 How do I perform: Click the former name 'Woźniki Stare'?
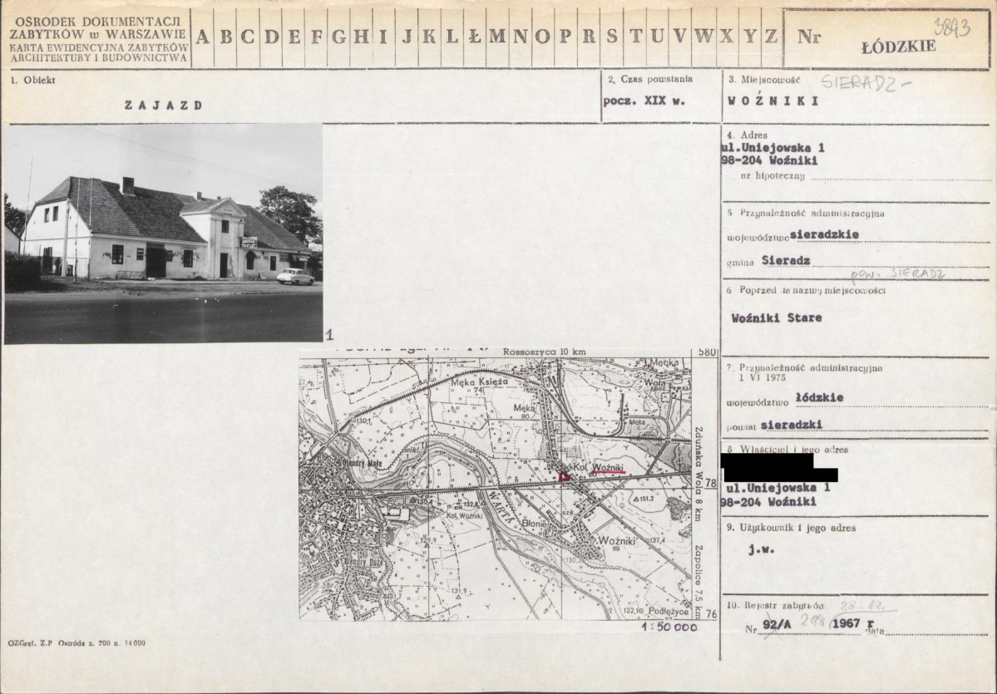click(777, 317)
